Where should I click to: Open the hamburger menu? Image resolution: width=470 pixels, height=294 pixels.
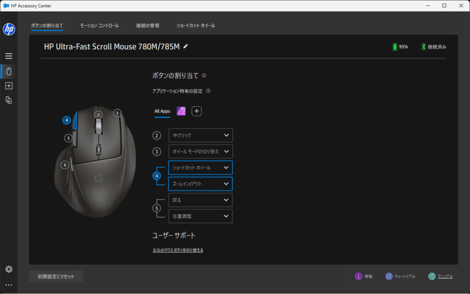(9, 56)
